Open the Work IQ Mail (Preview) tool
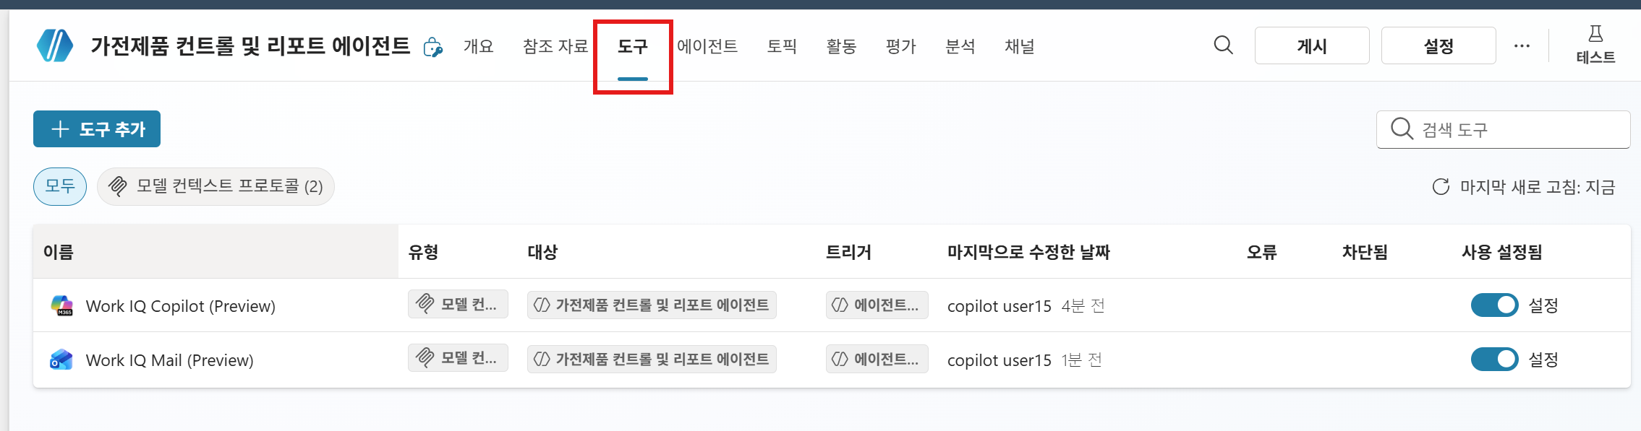Image resolution: width=1641 pixels, height=431 pixels. coord(169,360)
